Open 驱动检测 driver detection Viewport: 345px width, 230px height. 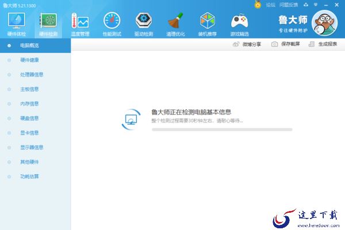pos(143,24)
